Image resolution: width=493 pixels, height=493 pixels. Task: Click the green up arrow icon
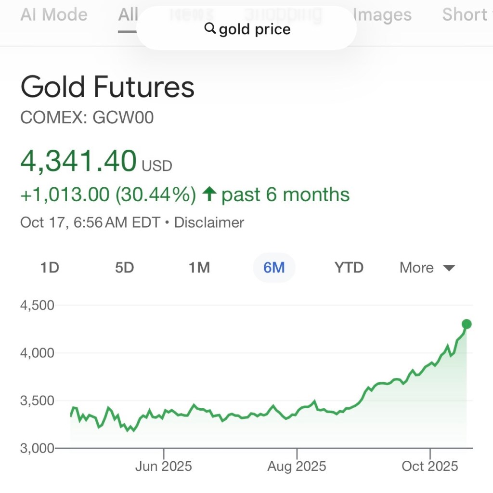coord(209,195)
